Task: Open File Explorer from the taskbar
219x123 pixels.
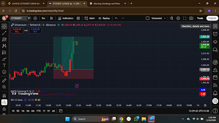Action: pyautogui.click(x=144, y=119)
